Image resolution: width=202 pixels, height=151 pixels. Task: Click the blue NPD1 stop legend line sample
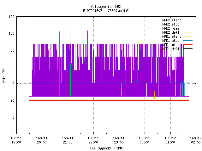coord(188,41)
